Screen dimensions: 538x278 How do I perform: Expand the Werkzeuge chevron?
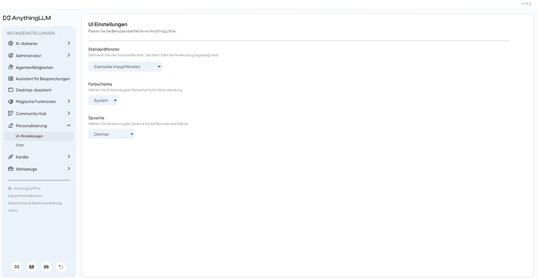point(69,169)
